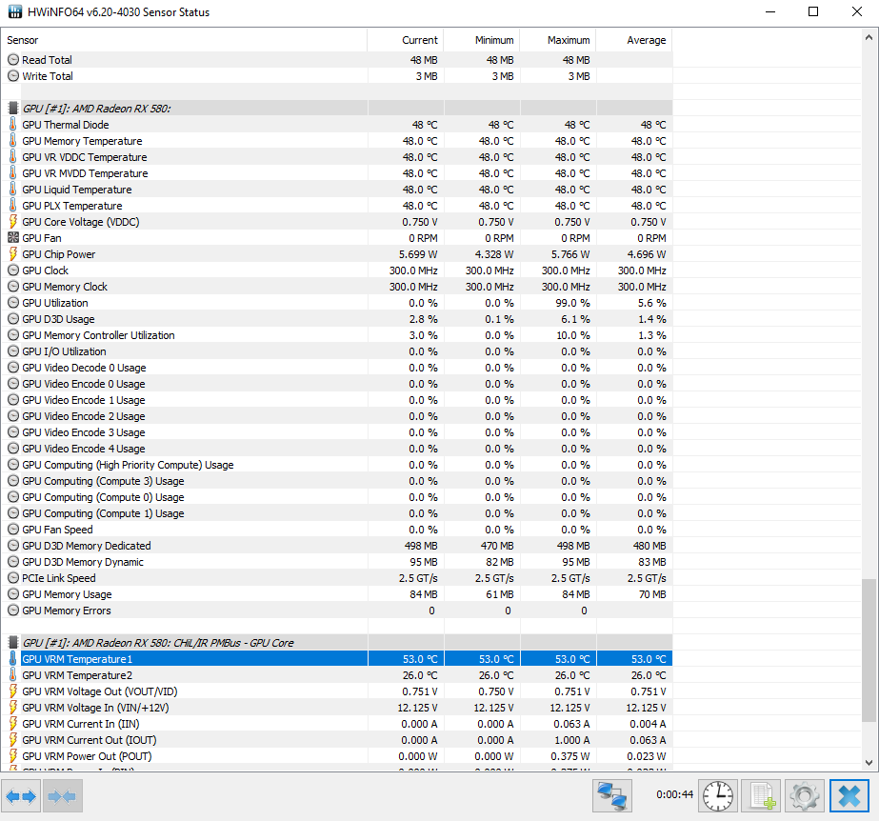Click the shrink layout arrows button
Image resolution: width=879 pixels, height=821 pixels.
click(62, 796)
